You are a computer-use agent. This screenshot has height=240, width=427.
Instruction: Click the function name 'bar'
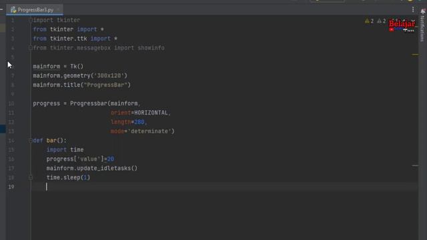click(51, 141)
